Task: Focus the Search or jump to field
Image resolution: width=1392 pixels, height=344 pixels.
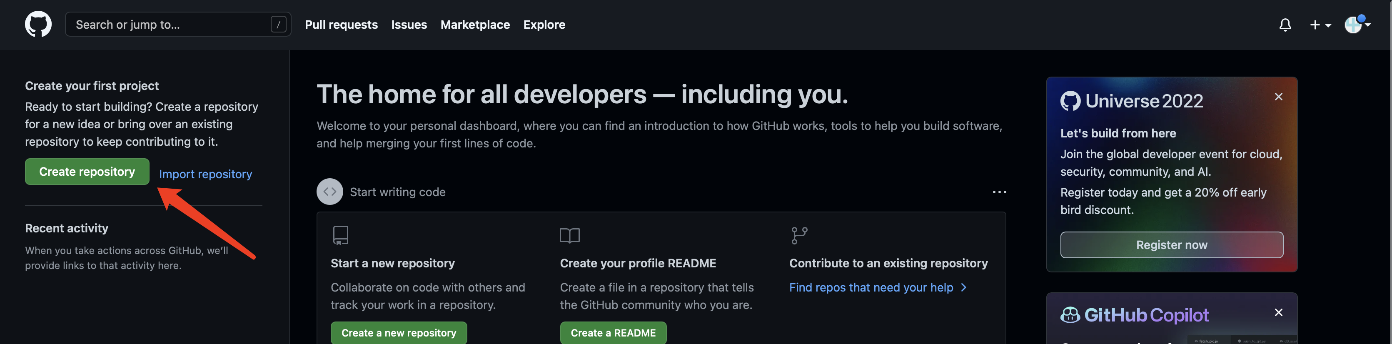Action: [x=170, y=24]
